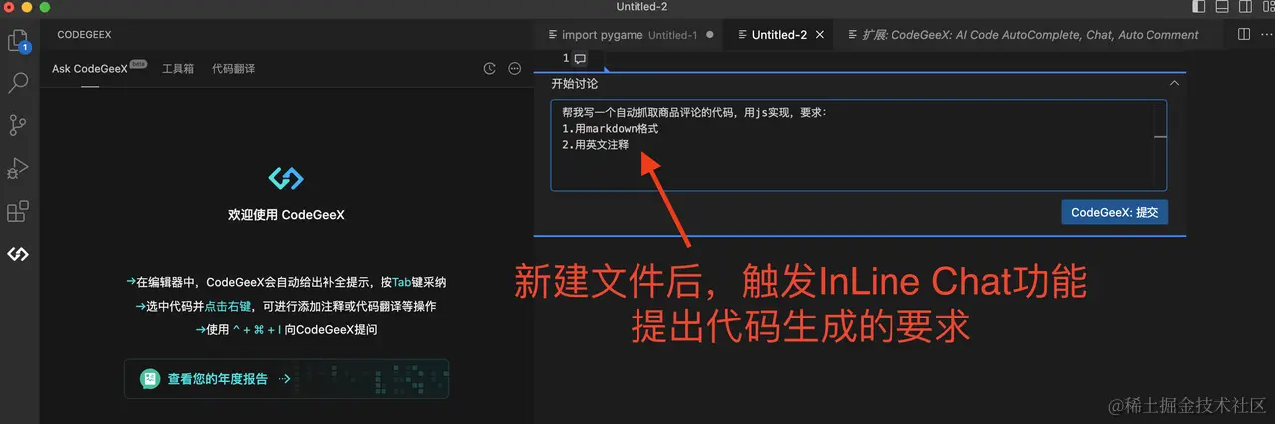
Task: Click the line number 1 in gutter
Action: click(565, 59)
